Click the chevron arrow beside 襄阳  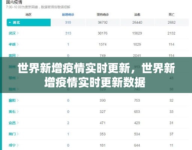tap(18, 100)
